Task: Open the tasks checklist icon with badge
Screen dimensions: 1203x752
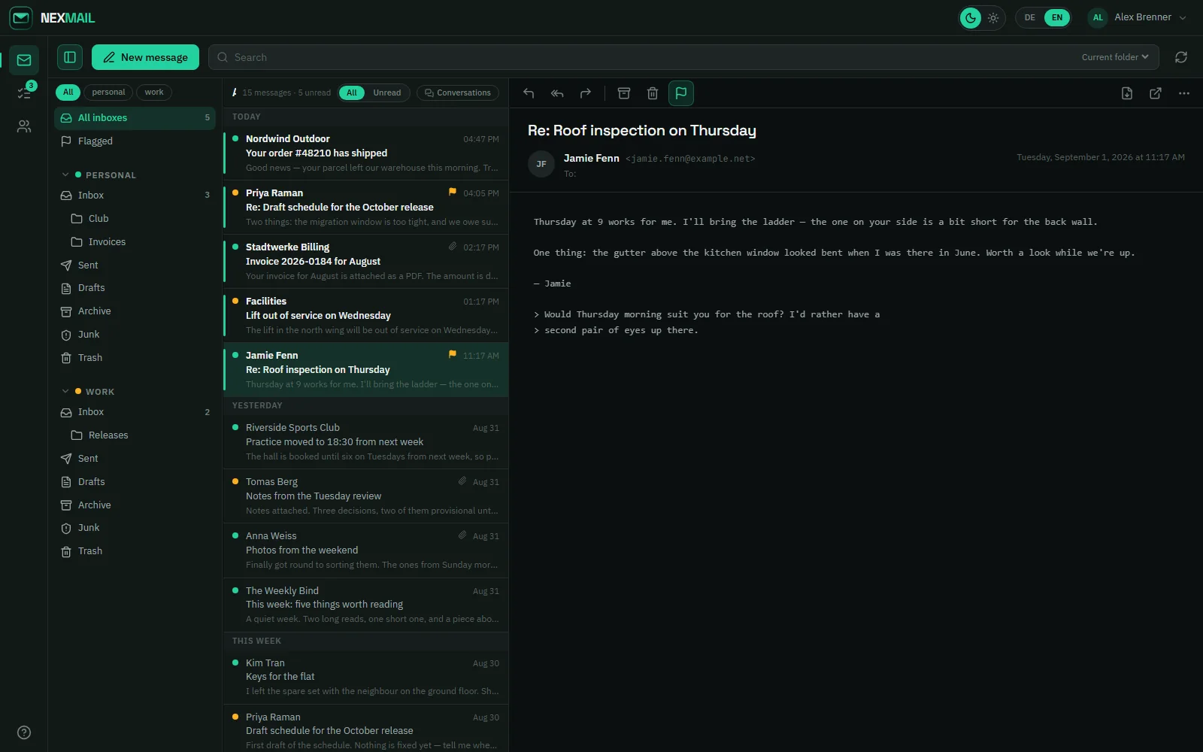Action: coord(24,93)
